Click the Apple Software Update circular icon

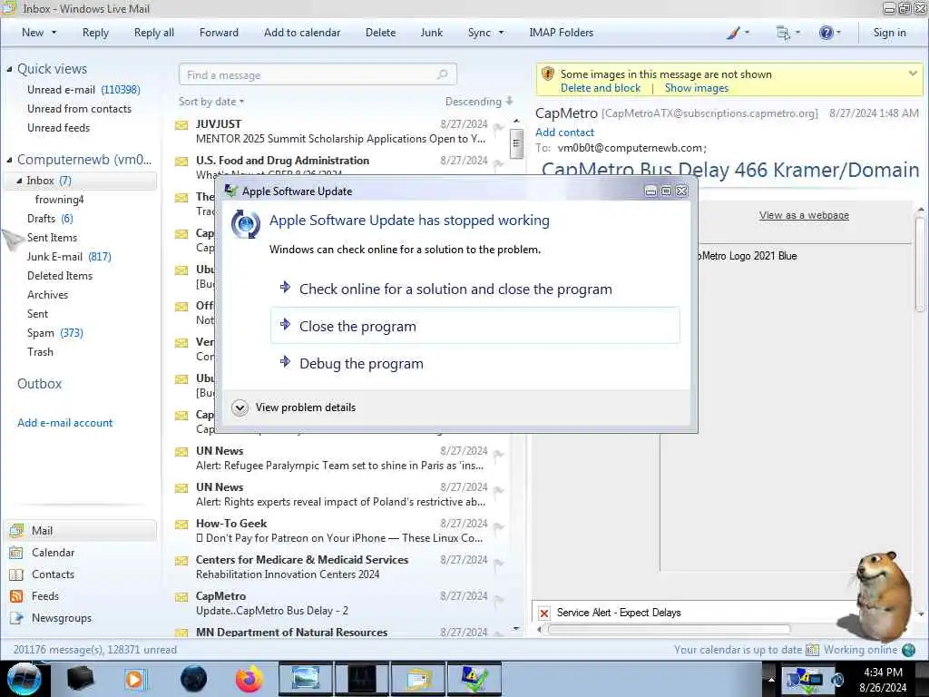[x=245, y=224]
